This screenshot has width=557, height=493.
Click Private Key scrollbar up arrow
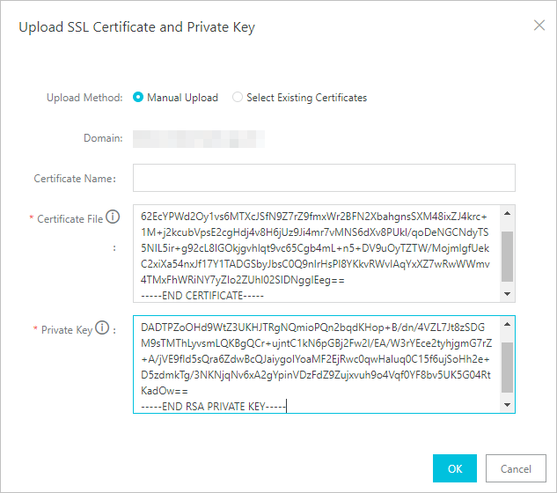coord(507,324)
